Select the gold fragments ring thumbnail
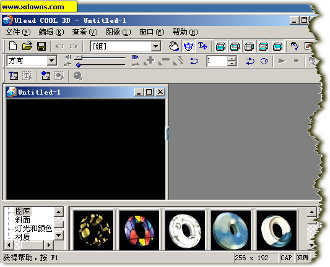The width and height of the screenshot is (330, 267). [93, 231]
